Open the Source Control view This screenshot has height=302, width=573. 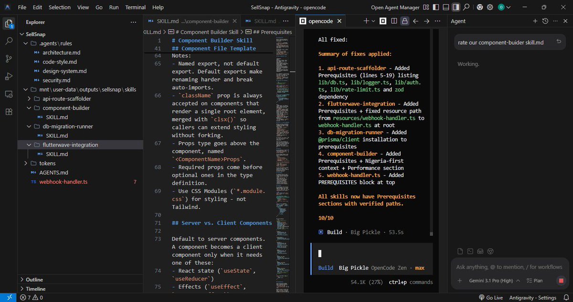pos(9,58)
